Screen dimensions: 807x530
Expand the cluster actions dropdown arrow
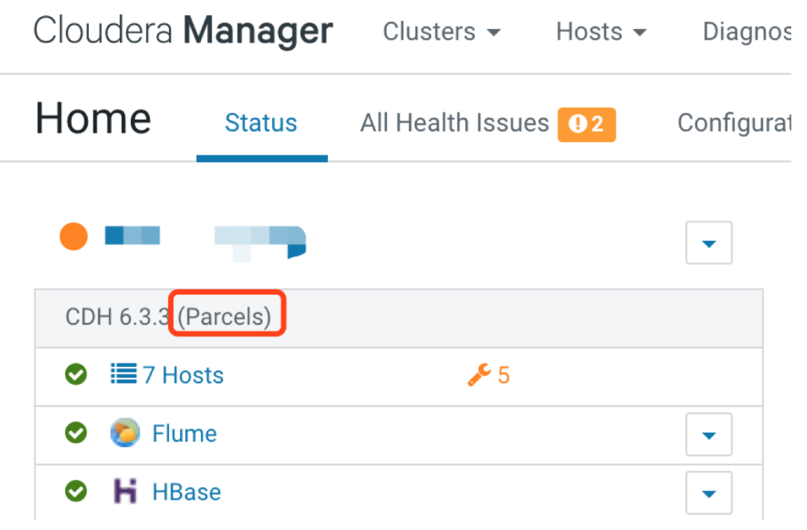[708, 243]
